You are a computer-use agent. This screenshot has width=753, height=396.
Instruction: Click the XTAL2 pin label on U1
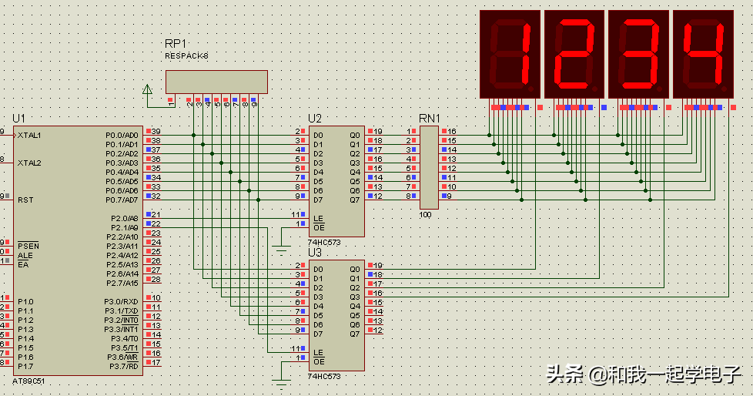[x=29, y=163]
